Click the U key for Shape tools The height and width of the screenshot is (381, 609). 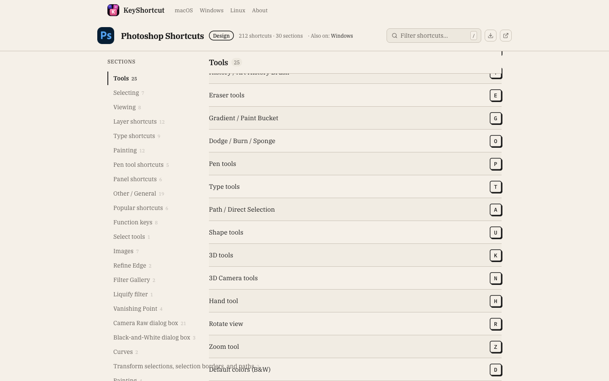point(496,232)
